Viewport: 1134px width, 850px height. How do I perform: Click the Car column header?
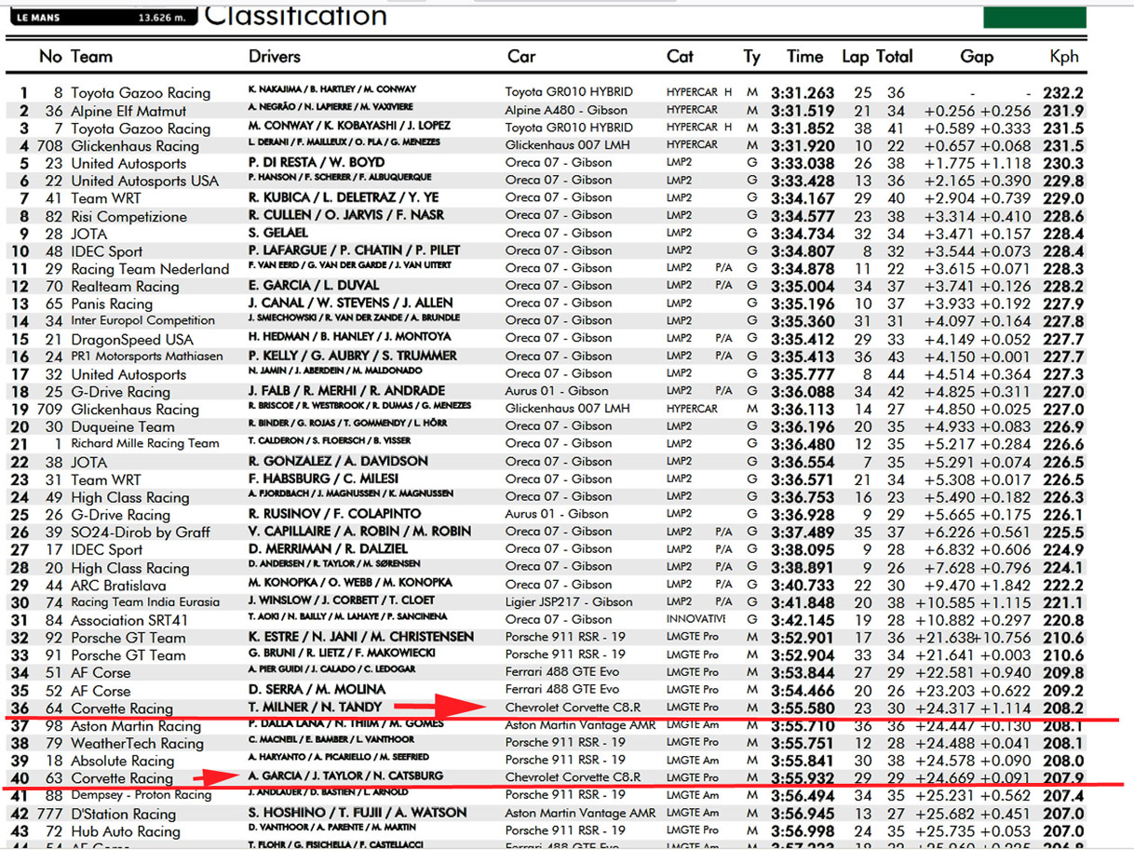521,57
